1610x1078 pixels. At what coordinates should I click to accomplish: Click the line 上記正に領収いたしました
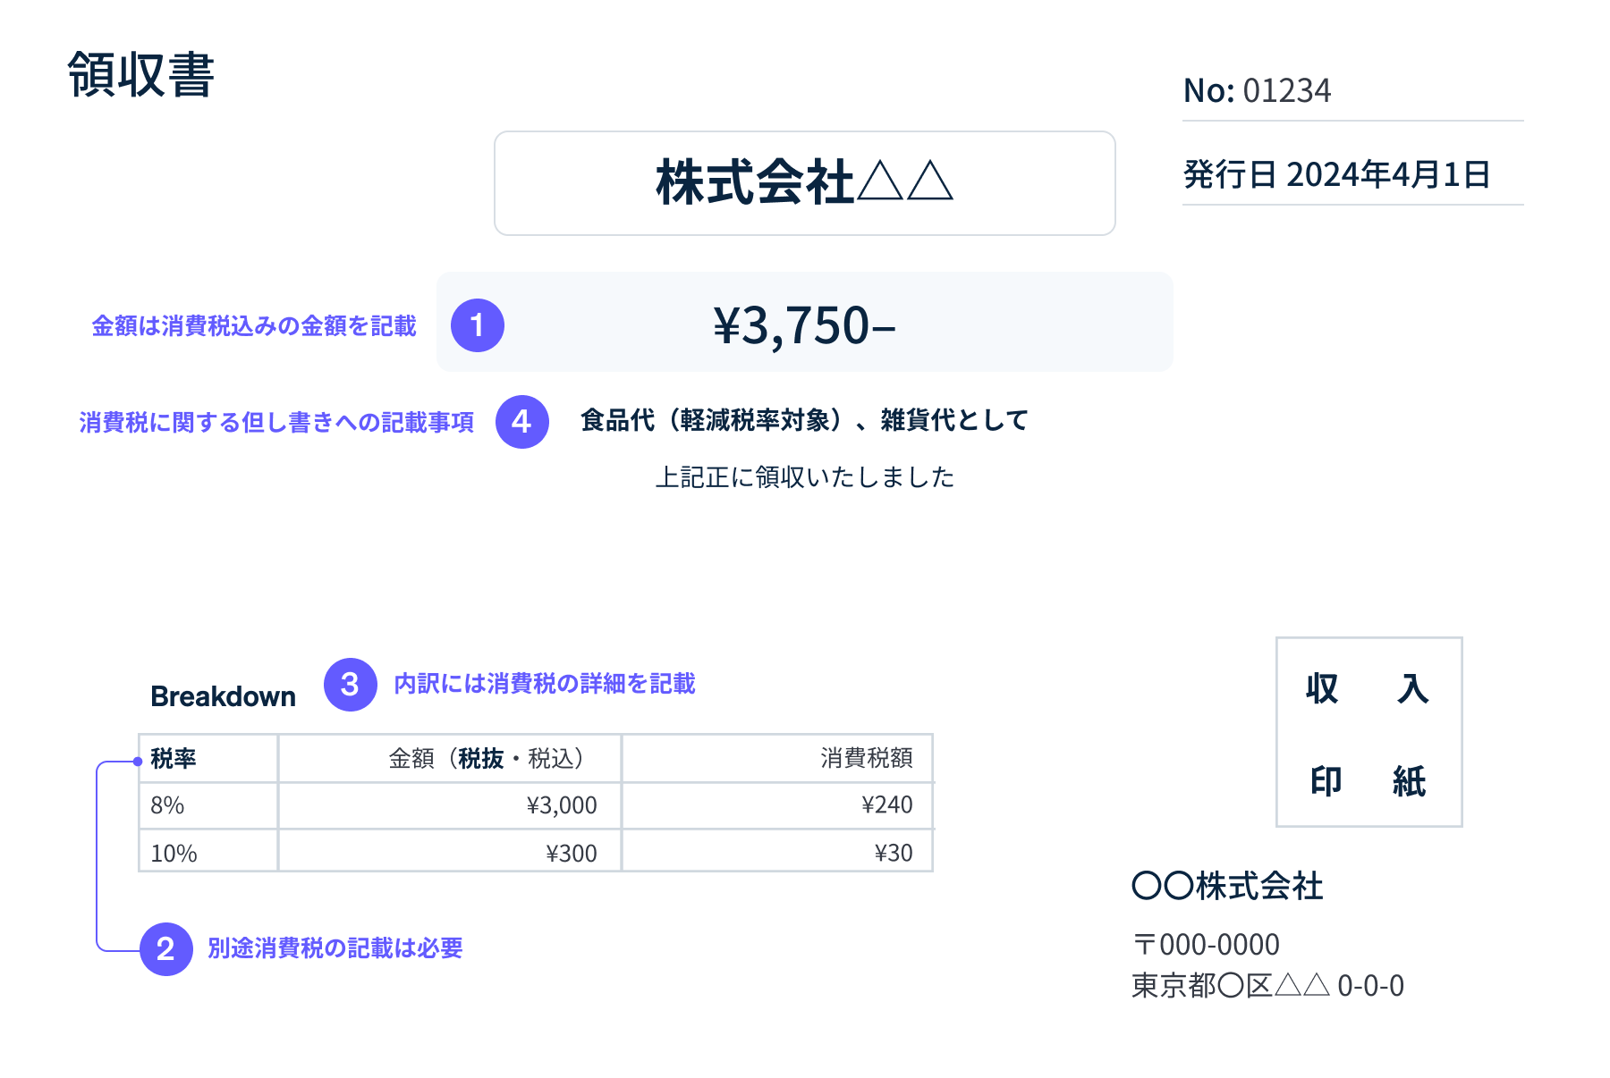pos(805,477)
